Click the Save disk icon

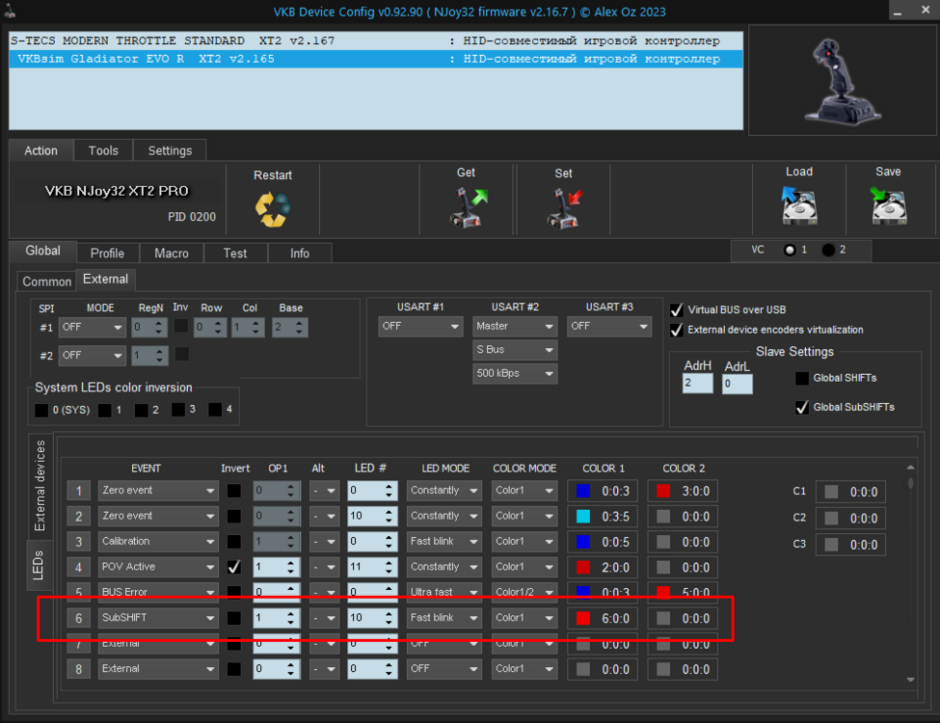point(888,205)
